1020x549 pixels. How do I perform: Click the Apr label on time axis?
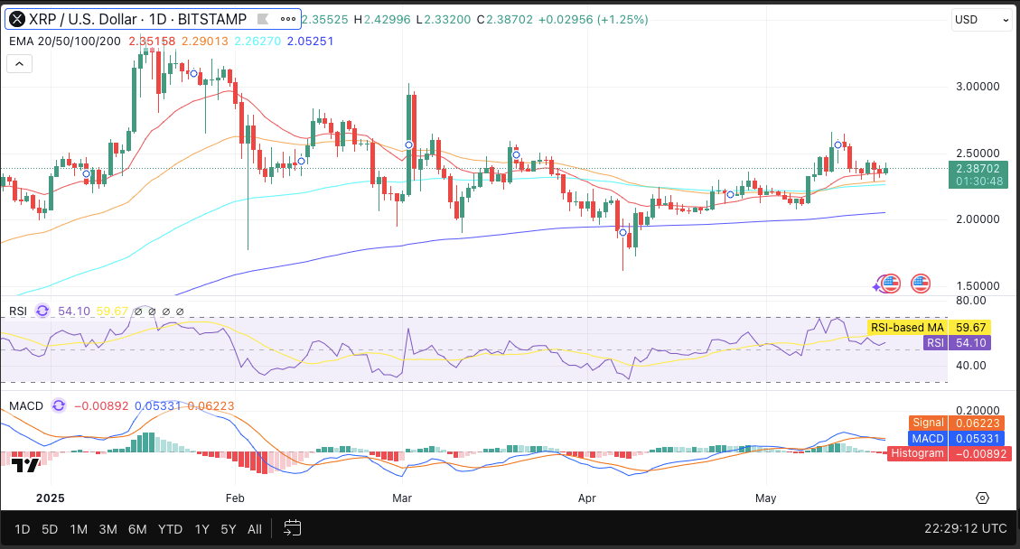(x=586, y=498)
